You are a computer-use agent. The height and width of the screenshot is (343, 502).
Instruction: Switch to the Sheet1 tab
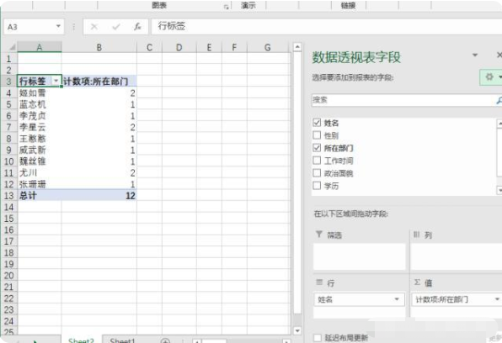122,340
